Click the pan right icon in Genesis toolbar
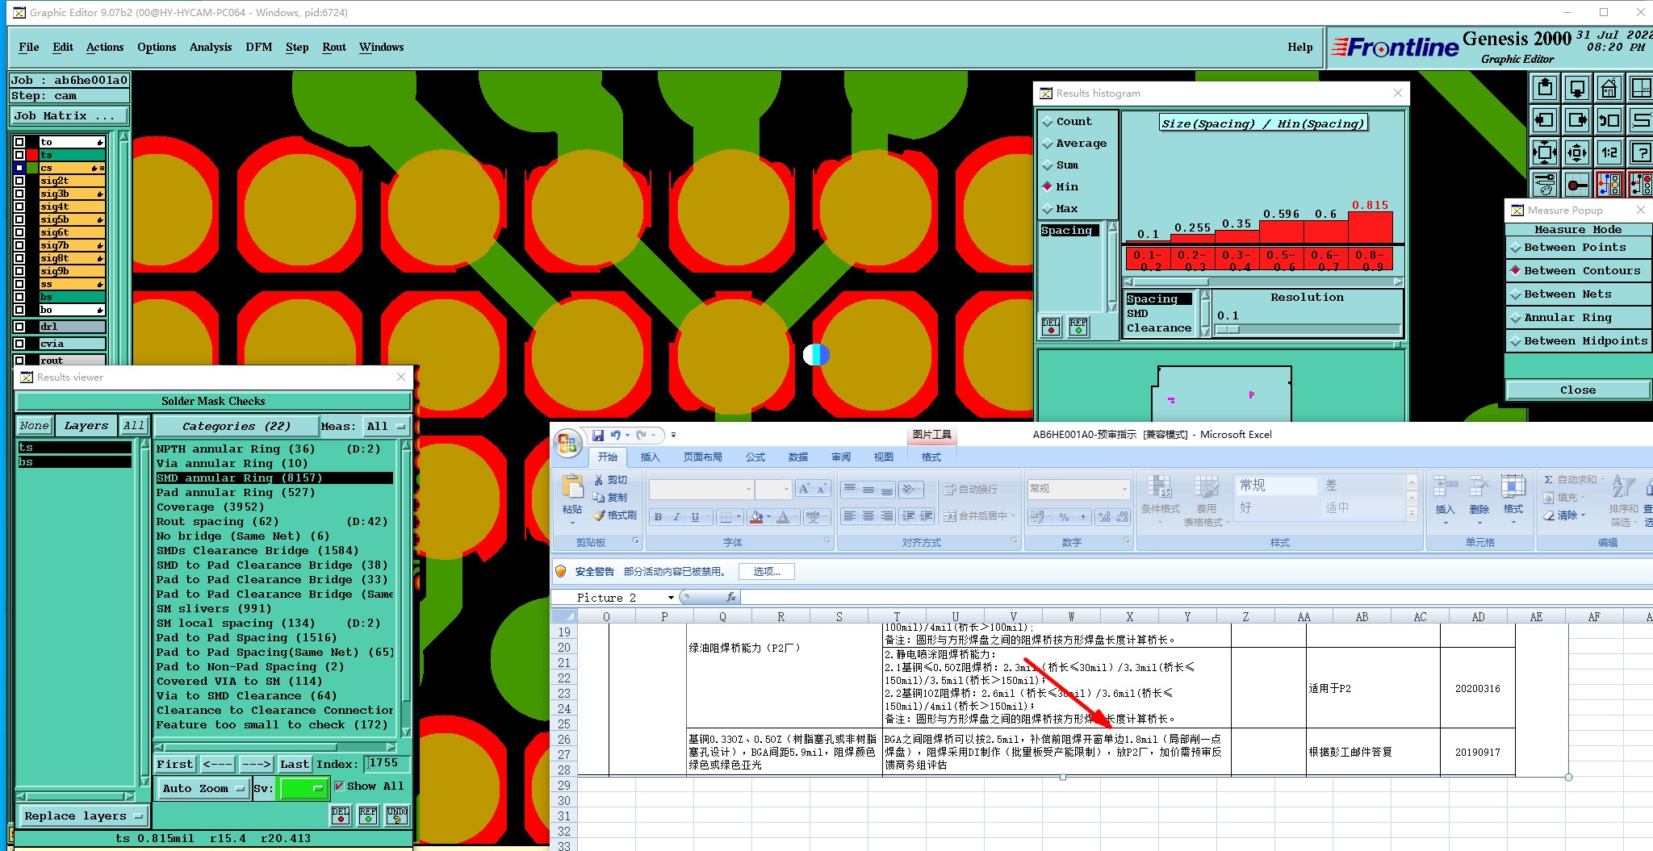Image resolution: width=1653 pixels, height=851 pixels. (x=1577, y=120)
